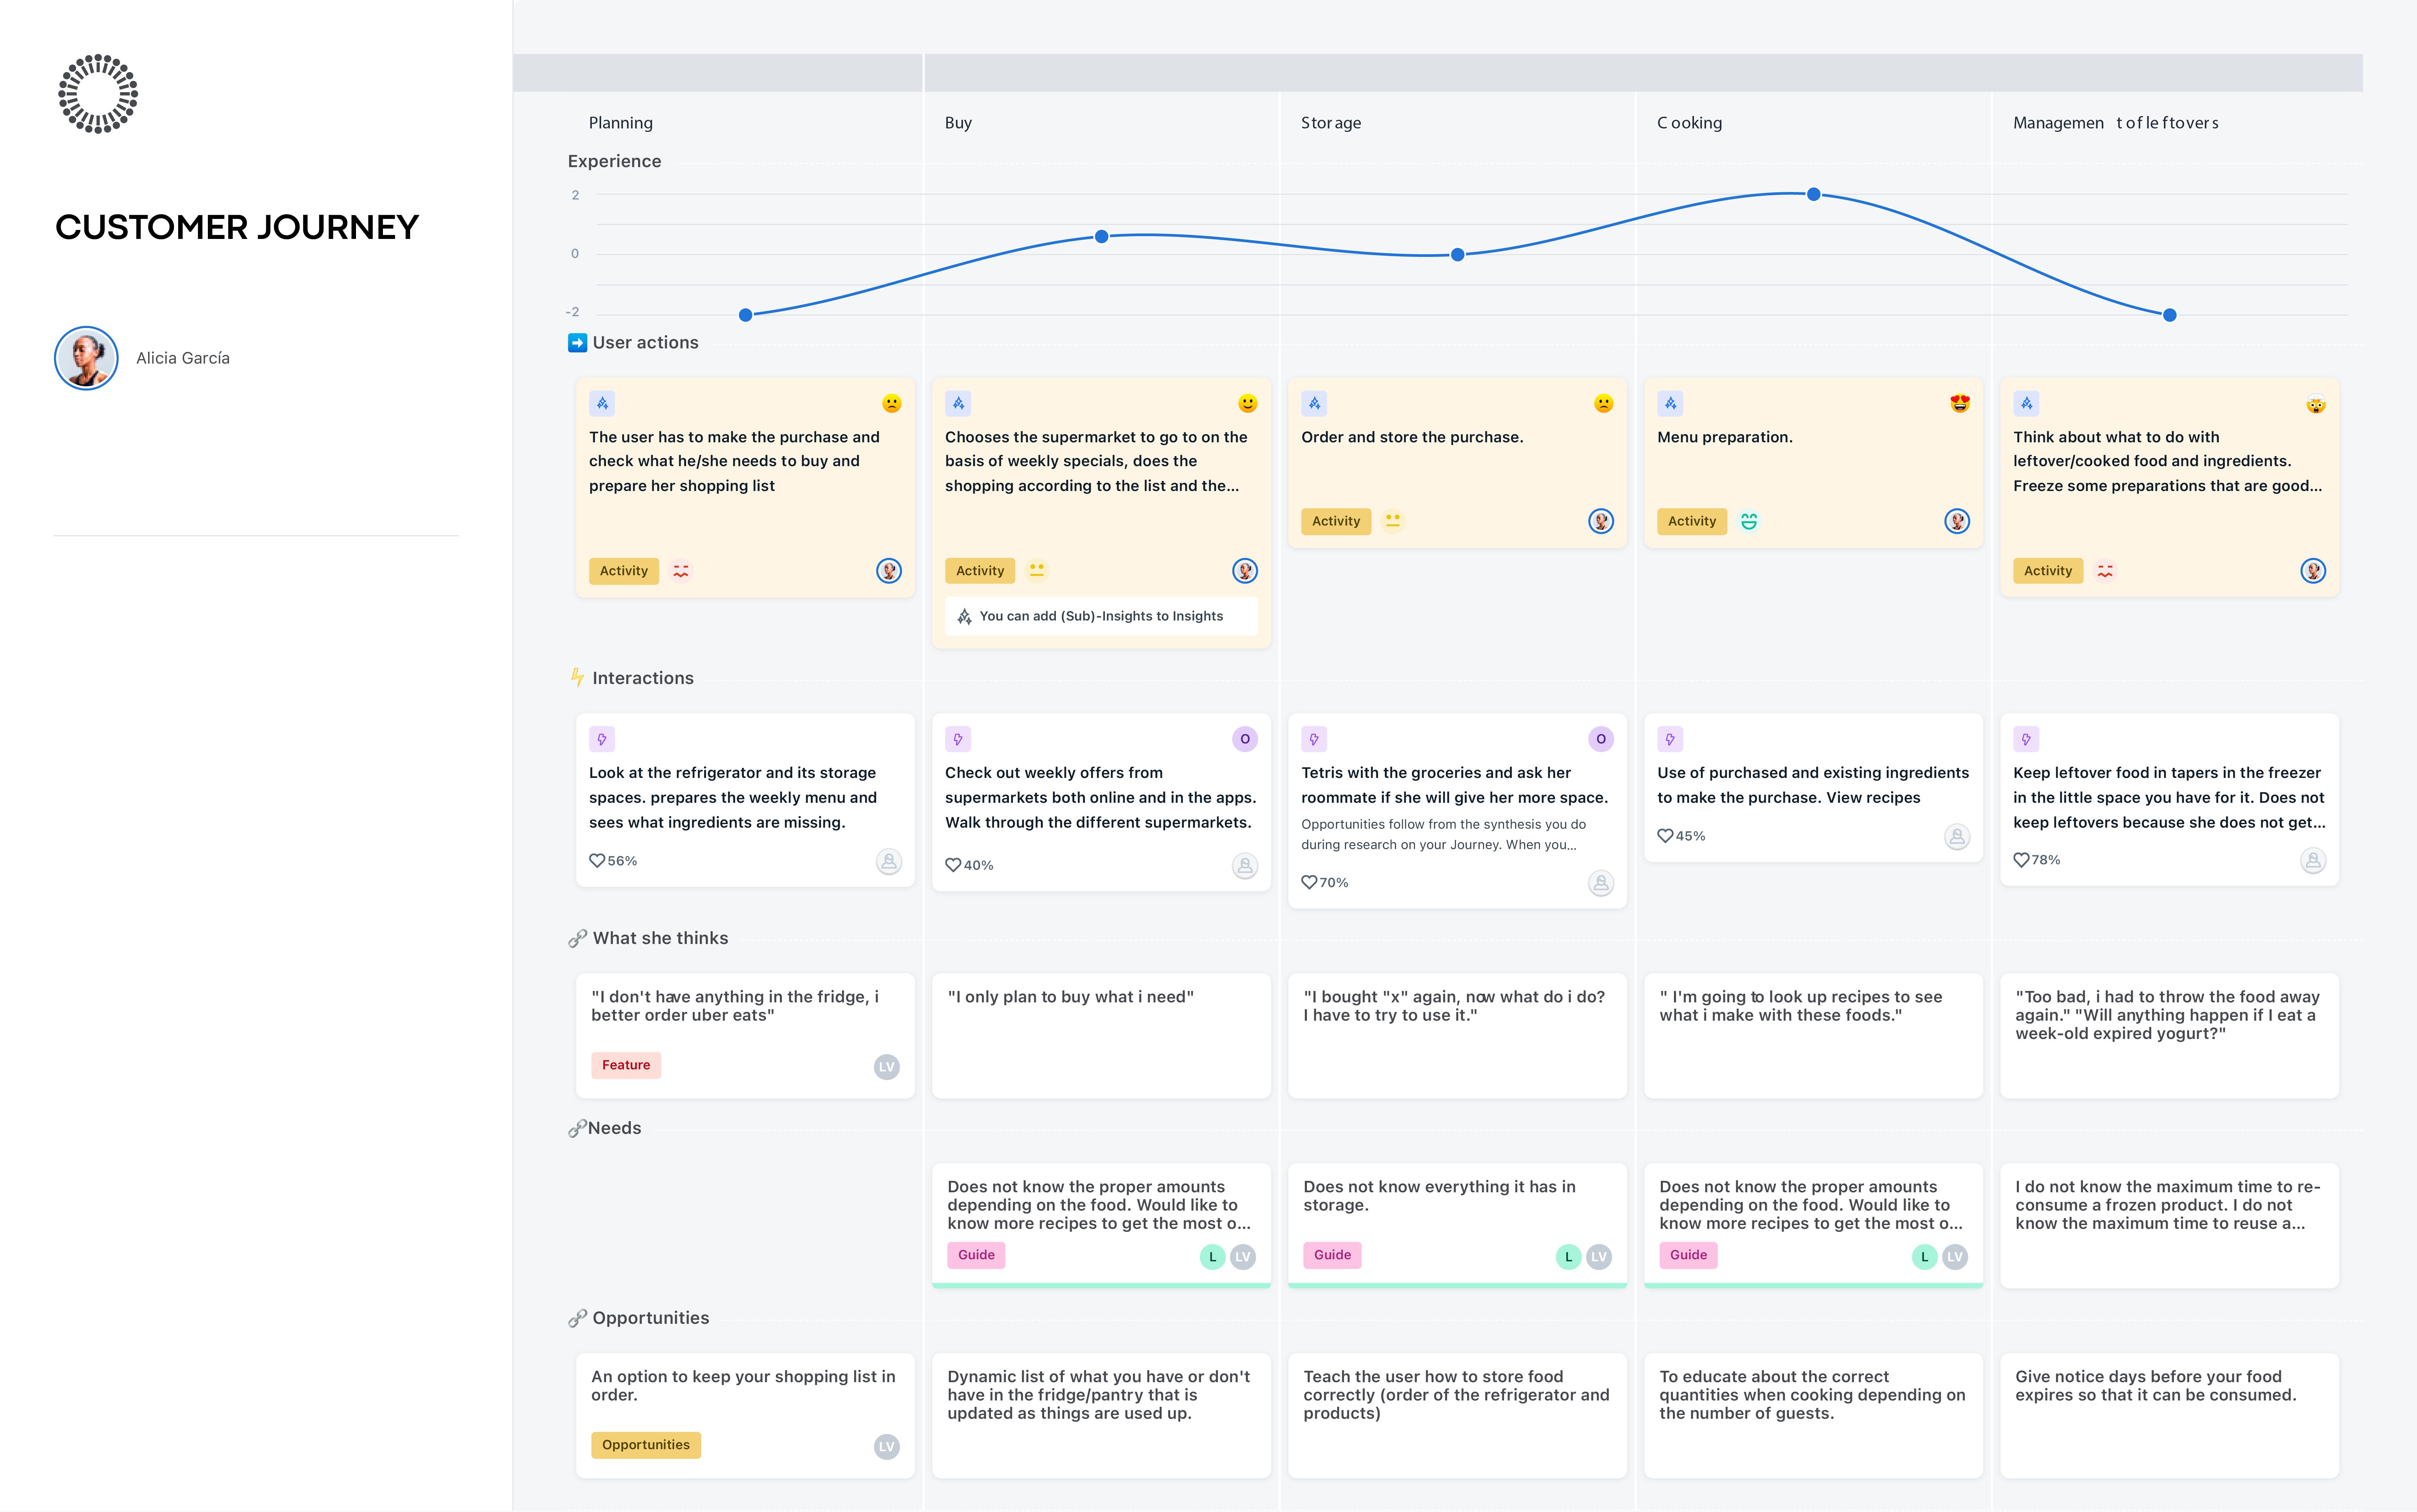The width and height of the screenshot is (2417, 1512).
Task: Click the experience curve point above Cooking
Action: (1813, 194)
